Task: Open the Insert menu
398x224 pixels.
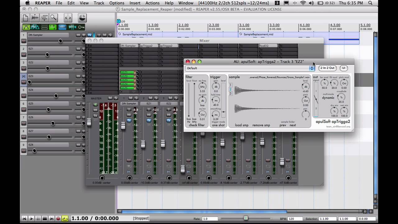Action: (x=135, y=3)
